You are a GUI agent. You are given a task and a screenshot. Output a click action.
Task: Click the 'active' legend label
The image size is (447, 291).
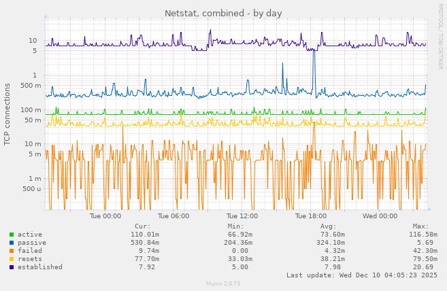(30, 235)
